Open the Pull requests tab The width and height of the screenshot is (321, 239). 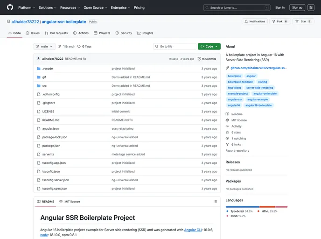pyautogui.click(x=56, y=33)
